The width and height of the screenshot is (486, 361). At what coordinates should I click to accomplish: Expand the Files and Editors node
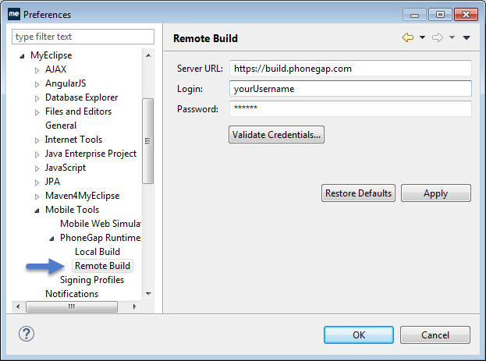coord(37,112)
